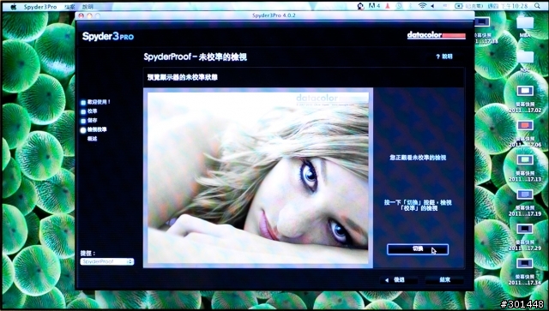Image resolution: width=549 pixels, height=311 pixels.
Task: Click the 結束 quit button
Action: pyautogui.click(x=444, y=280)
